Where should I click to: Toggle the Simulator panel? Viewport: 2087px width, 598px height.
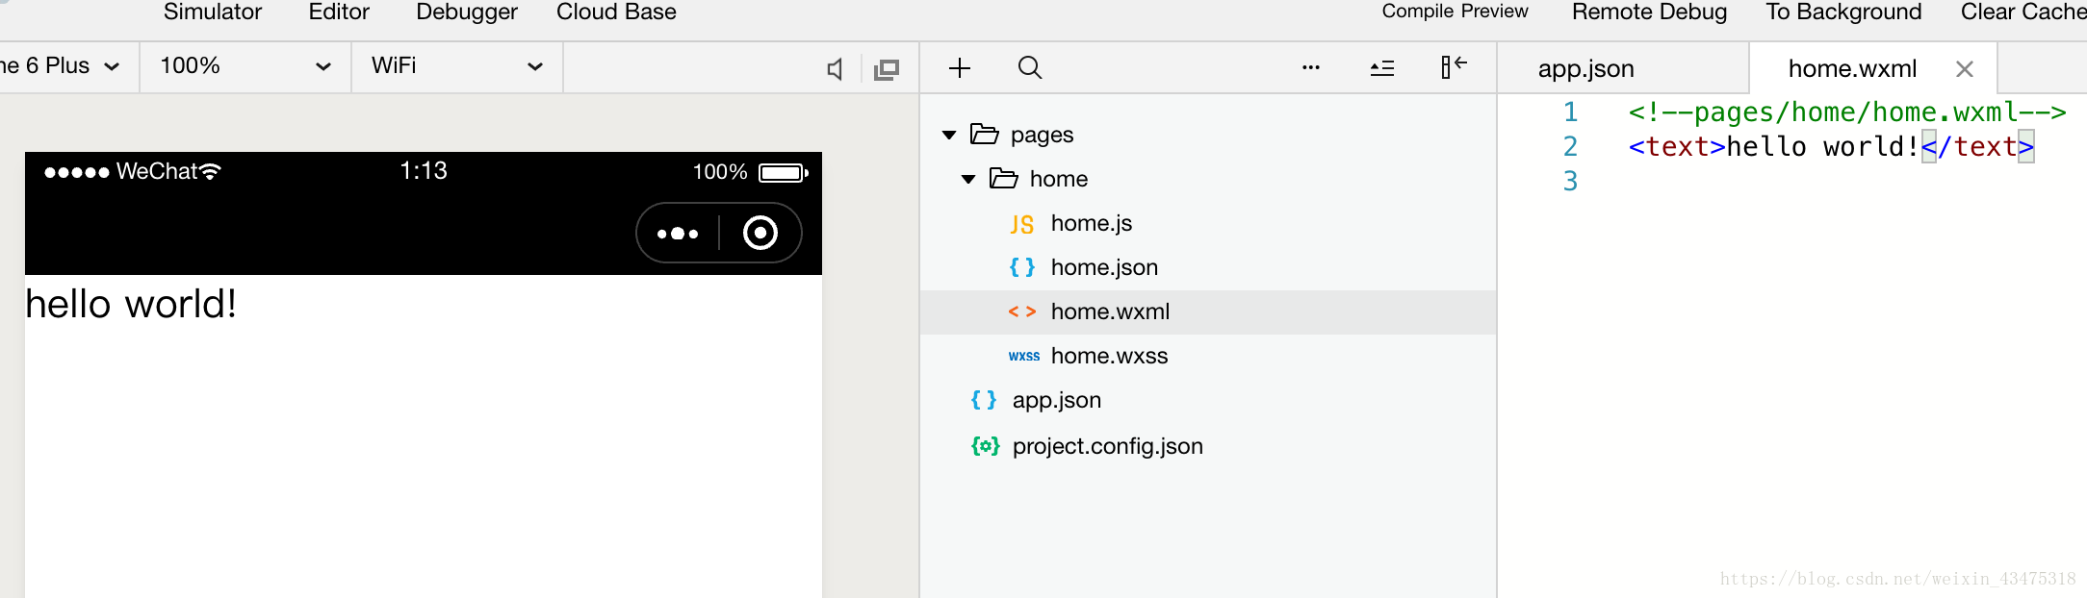[213, 12]
